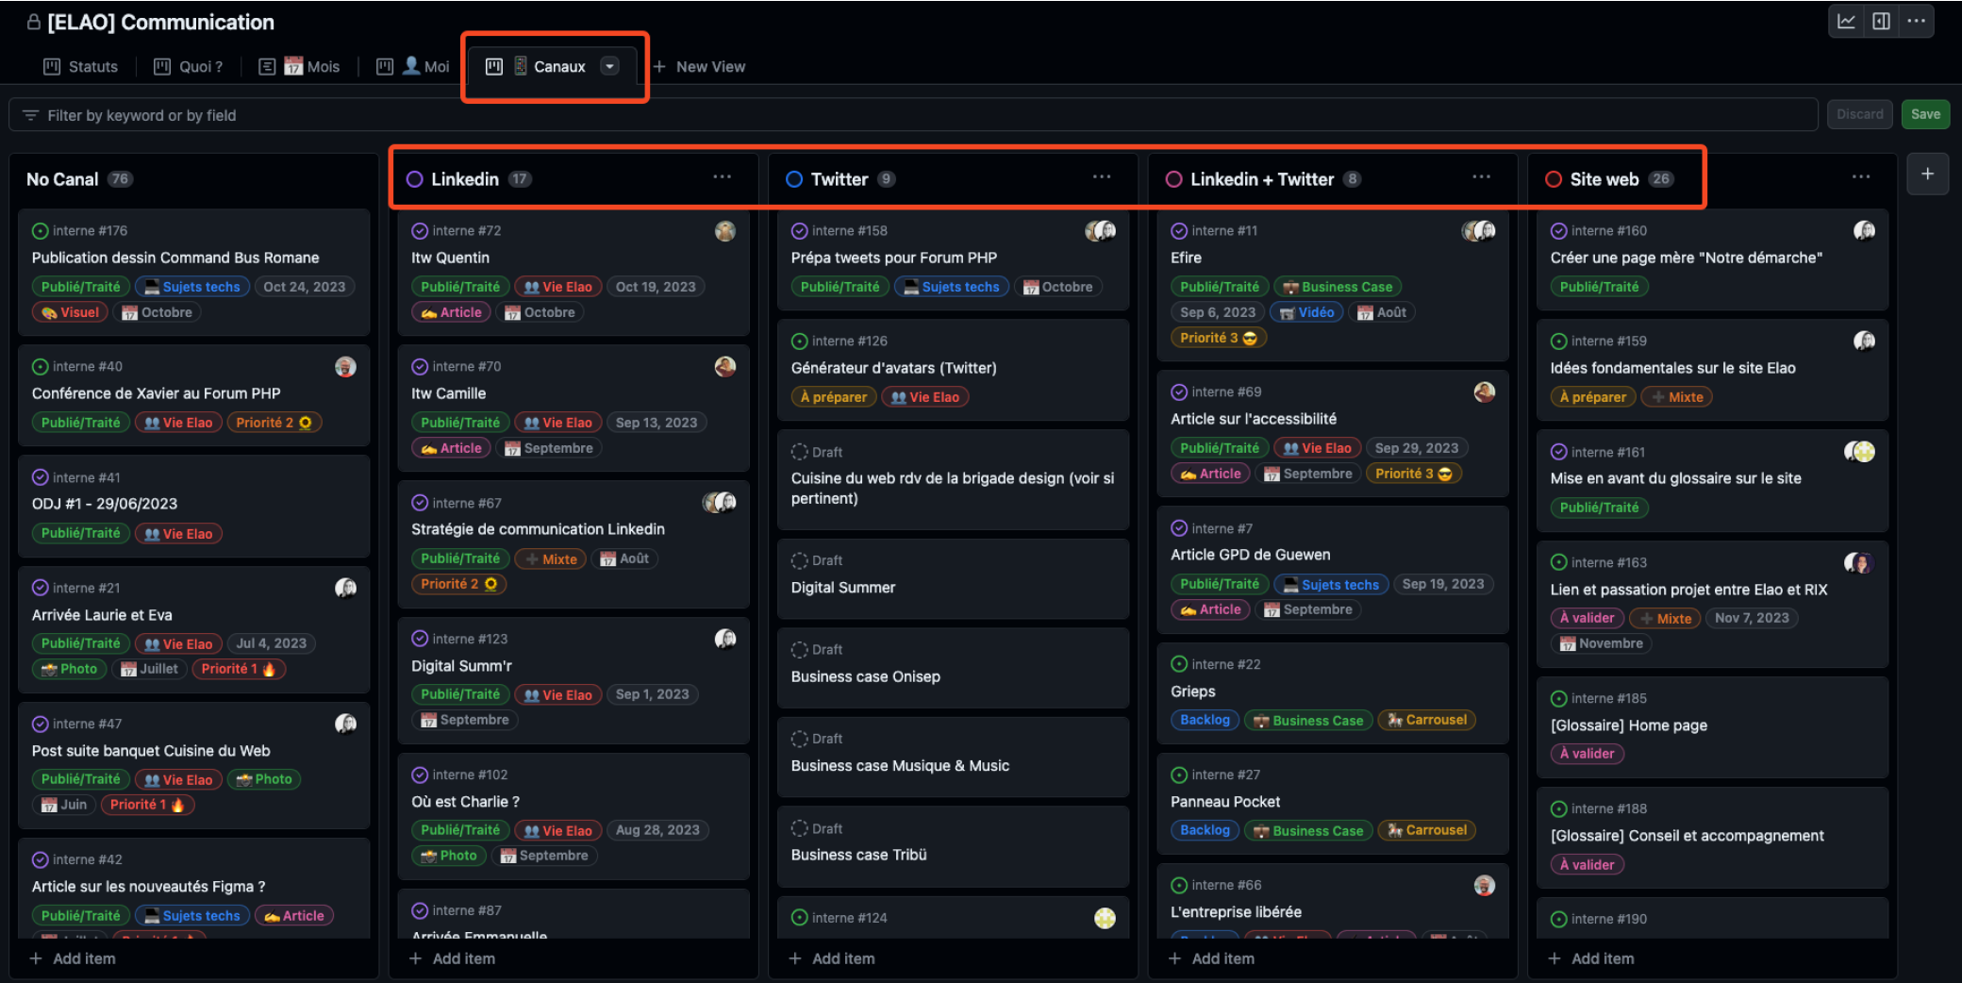Open the Twitter column options menu
The height and width of the screenshot is (983, 1962).
[x=1102, y=176]
